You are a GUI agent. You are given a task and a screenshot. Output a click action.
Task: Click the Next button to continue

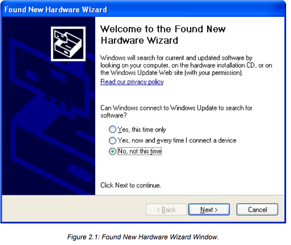click(209, 210)
